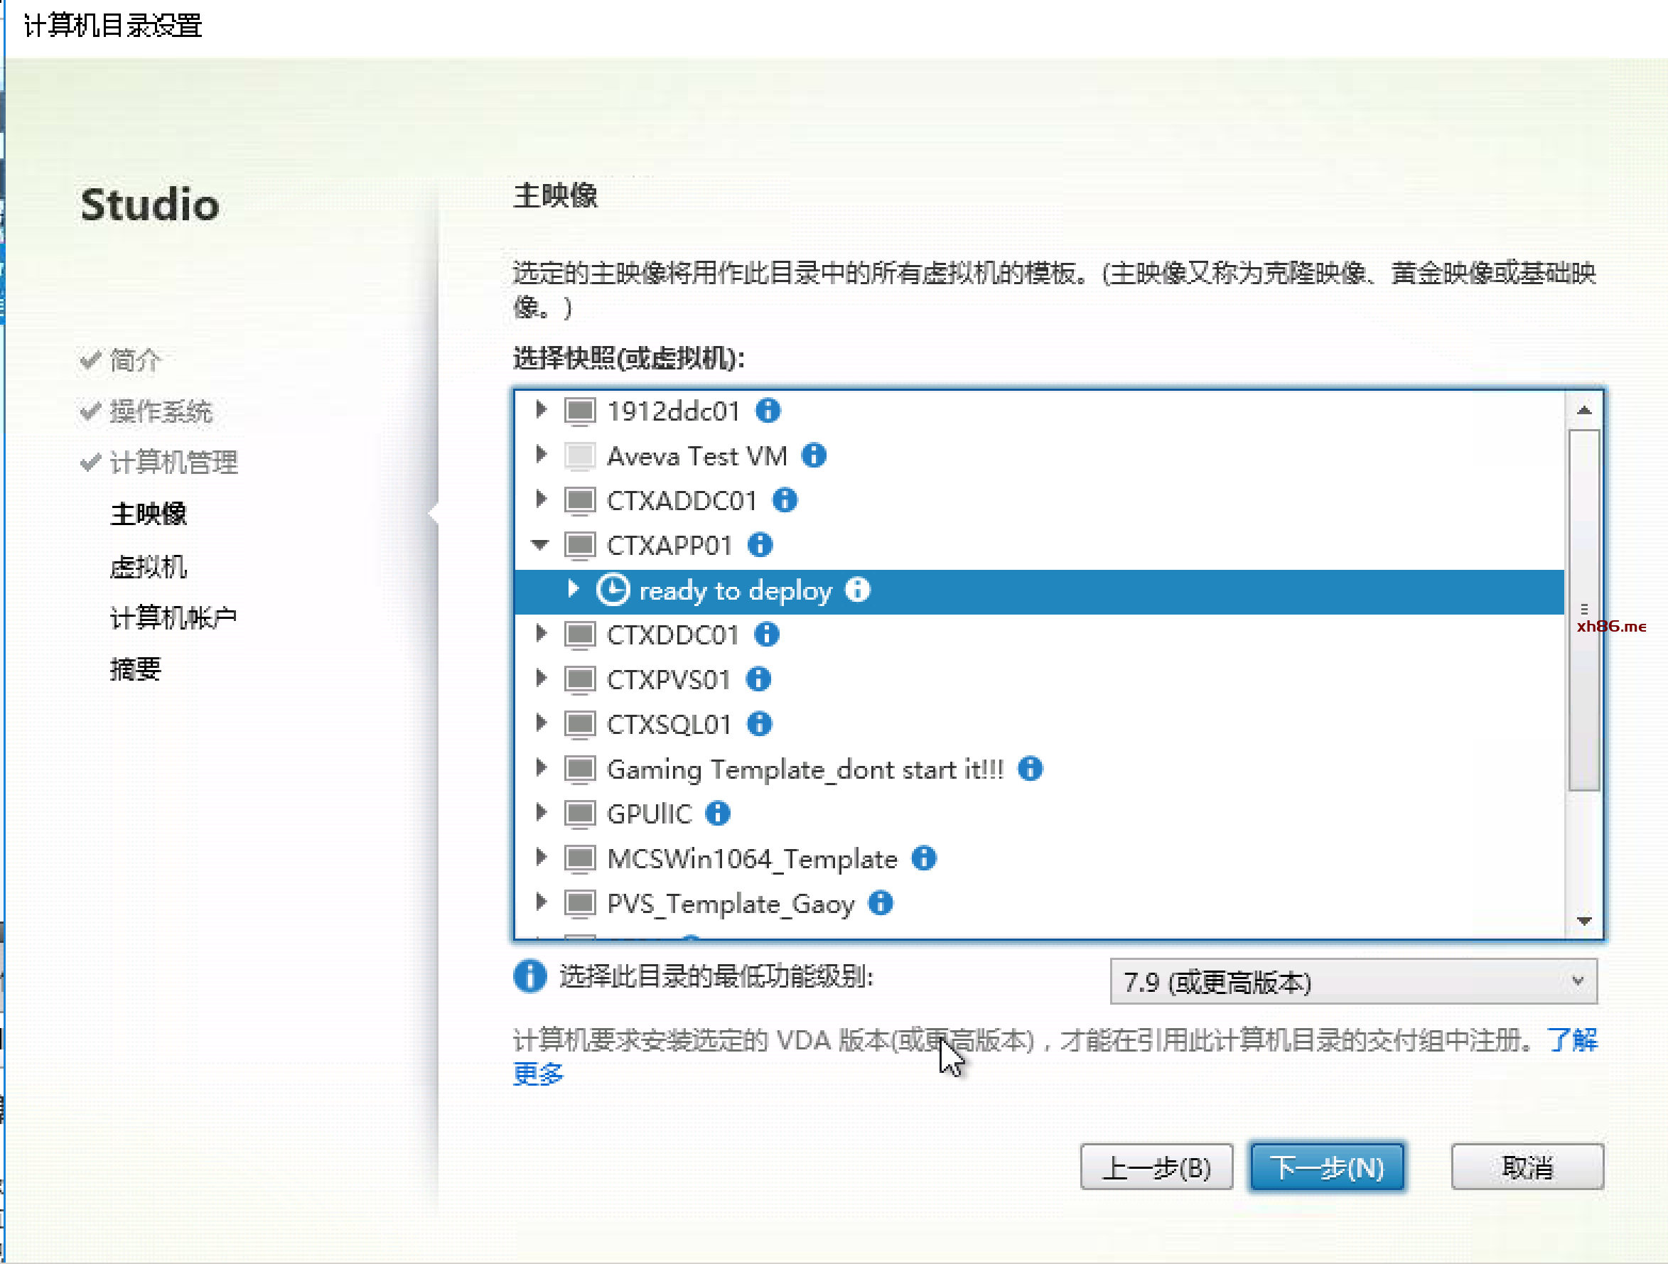The height and width of the screenshot is (1264, 1668).
Task: Click info icon next to CTXADDC01
Action: 785,499
